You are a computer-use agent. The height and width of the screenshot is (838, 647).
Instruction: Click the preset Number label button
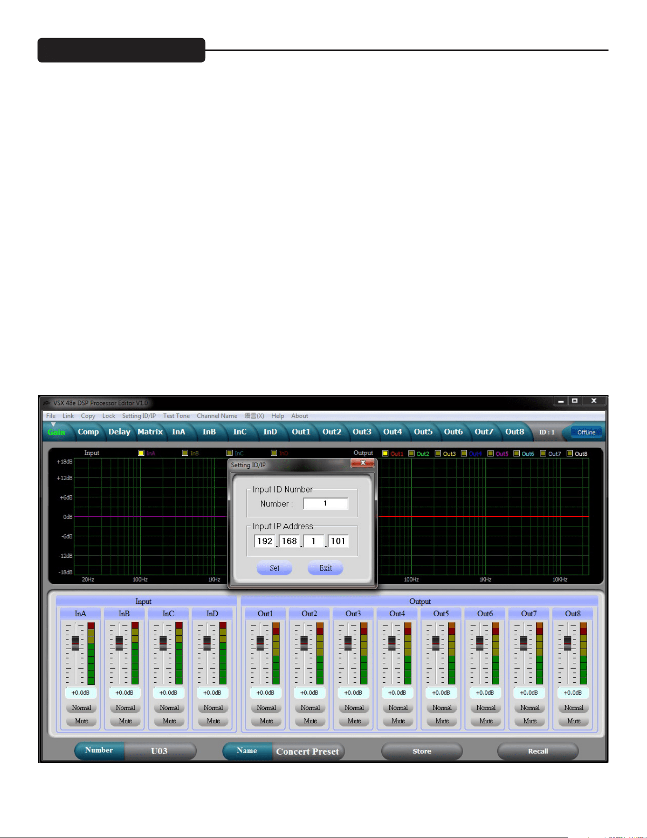[x=99, y=751]
